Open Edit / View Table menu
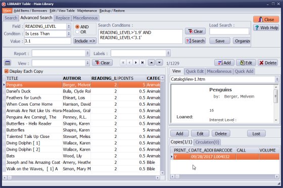The image size is (283, 188). [x=62, y=11]
